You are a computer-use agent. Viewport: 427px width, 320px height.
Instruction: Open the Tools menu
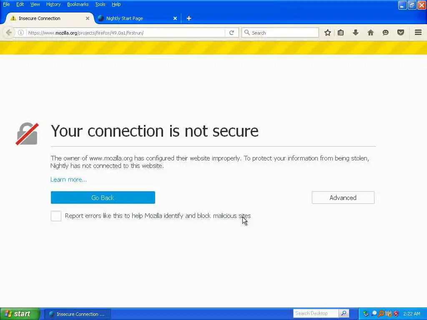coord(100,4)
